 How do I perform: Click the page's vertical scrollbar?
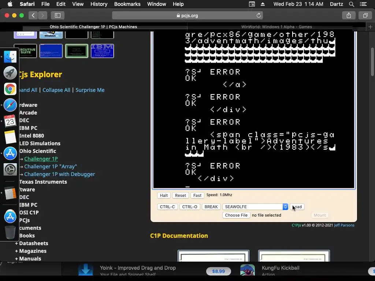(372, 62)
